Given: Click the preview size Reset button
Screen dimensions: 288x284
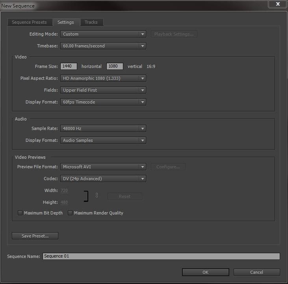Looking at the screenshot, I should tap(125, 196).
